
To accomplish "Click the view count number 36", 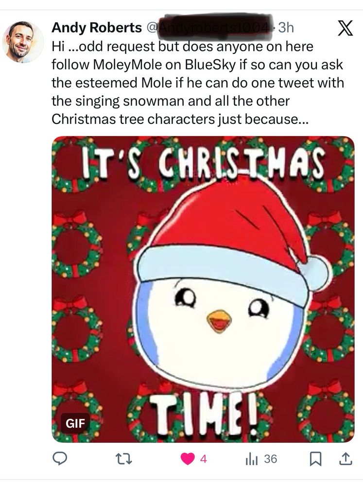I will 271,459.
